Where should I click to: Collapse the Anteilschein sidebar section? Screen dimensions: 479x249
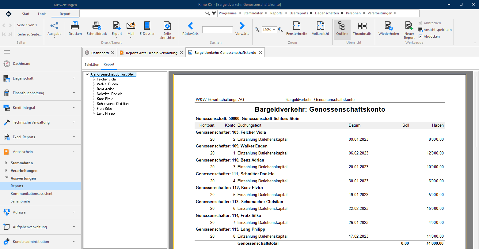coord(40,152)
